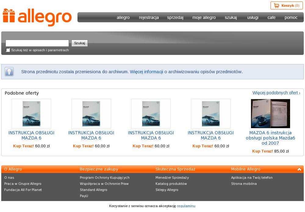
Task: Open 'usługi' in the top navigation
Action: coord(253,17)
